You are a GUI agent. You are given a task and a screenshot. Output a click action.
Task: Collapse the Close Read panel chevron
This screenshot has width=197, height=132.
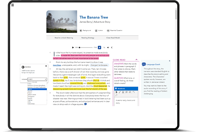[x=136, y=60]
